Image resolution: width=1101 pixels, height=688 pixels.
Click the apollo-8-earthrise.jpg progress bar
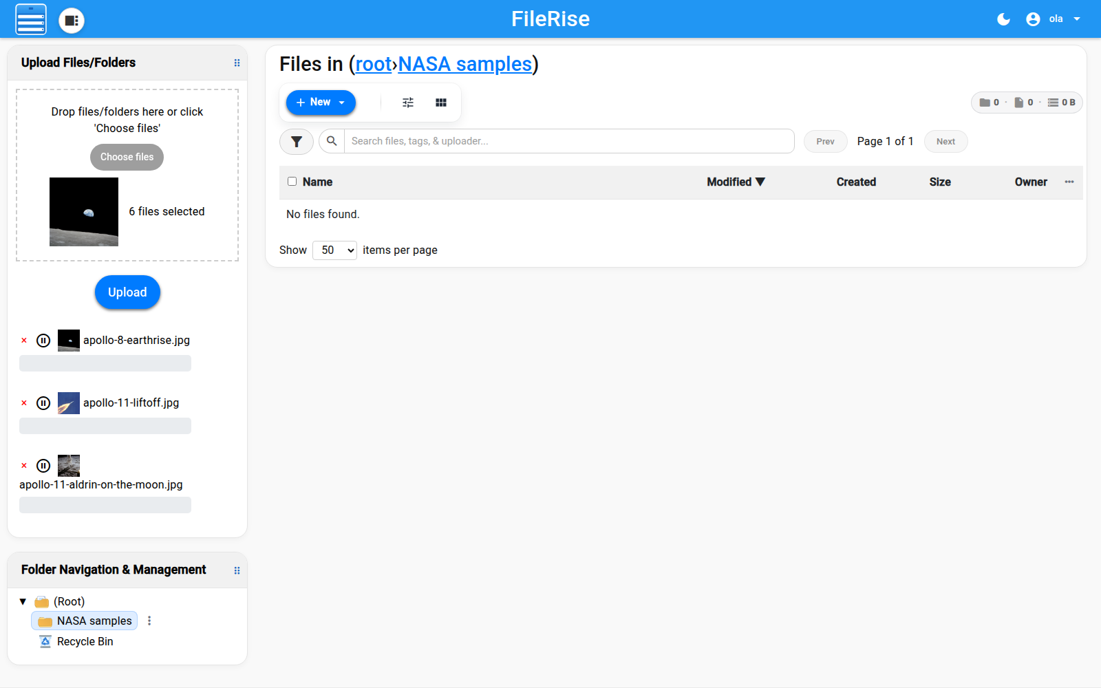[105, 363]
